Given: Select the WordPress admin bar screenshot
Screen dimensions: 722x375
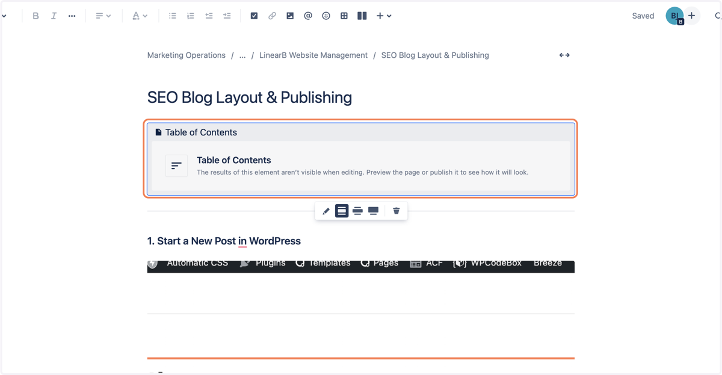Looking at the screenshot, I should coord(361,267).
